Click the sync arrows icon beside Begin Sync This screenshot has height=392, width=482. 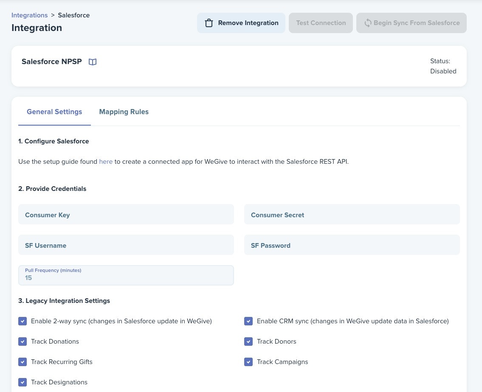coord(368,23)
